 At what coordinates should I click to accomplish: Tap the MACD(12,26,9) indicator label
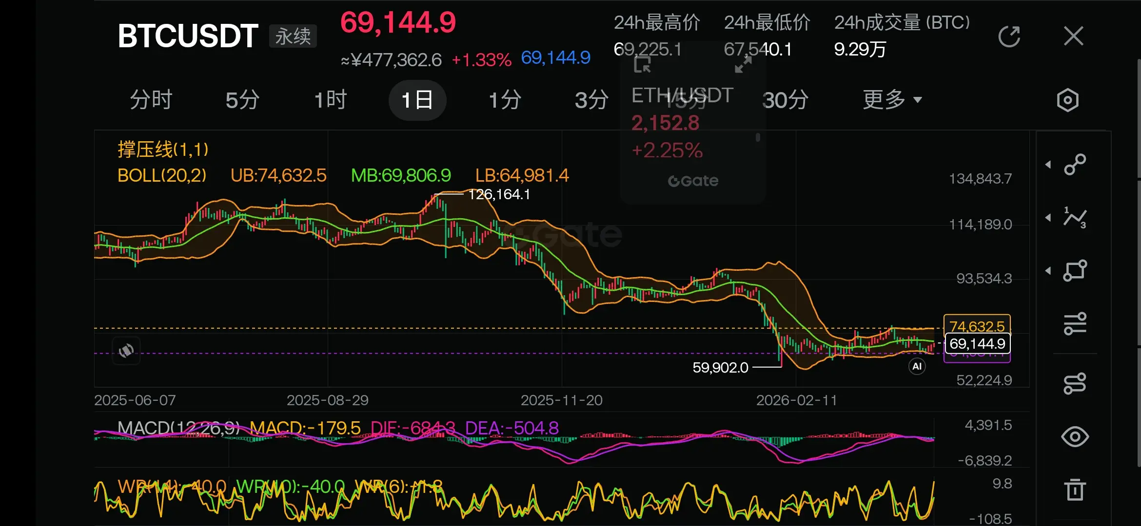(x=178, y=428)
